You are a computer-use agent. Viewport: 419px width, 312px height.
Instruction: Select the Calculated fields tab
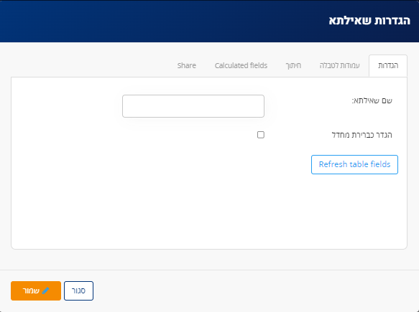tap(241, 65)
